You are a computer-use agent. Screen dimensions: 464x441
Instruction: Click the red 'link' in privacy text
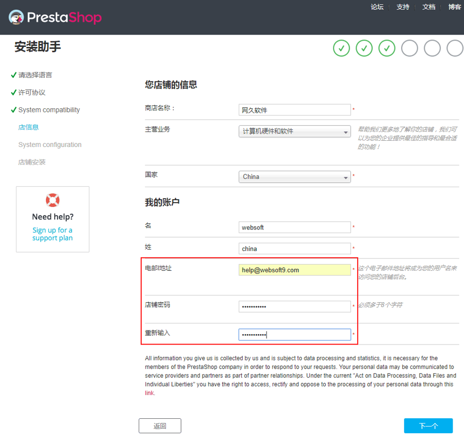tap(149, 393)
